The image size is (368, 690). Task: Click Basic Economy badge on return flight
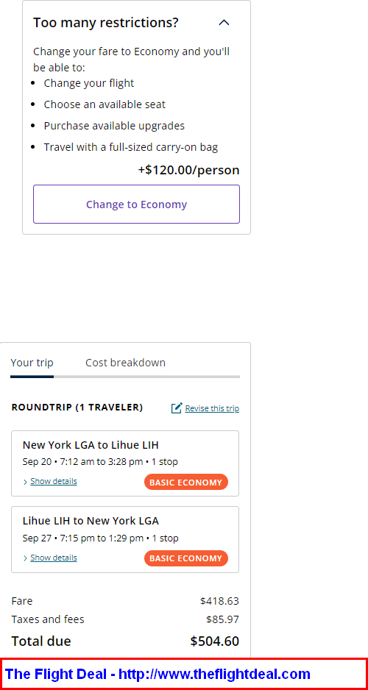(185, 558)
